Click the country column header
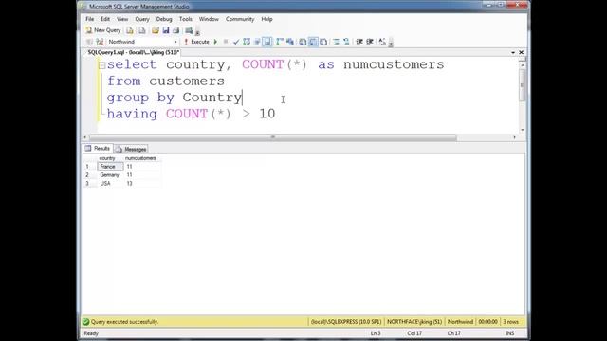Screen dimensions: 607x341 point(107,158)
